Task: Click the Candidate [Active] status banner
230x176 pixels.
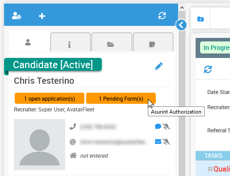Action: point(53,65)
